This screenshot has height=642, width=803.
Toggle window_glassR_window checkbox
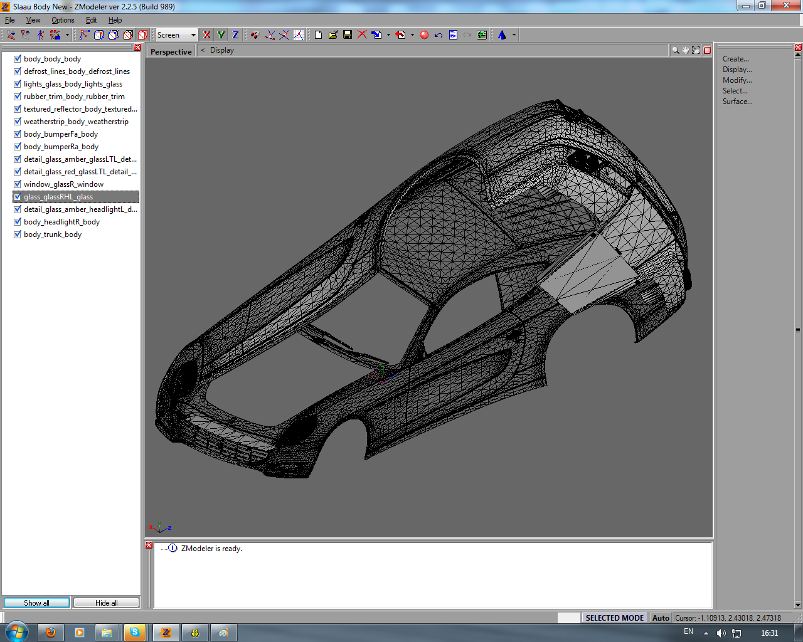18,184
